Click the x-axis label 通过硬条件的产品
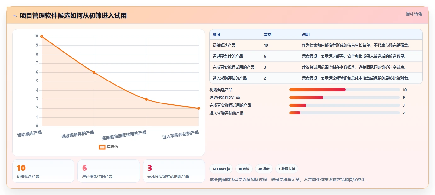Screen dimensions: 435x195 [78, 135]
